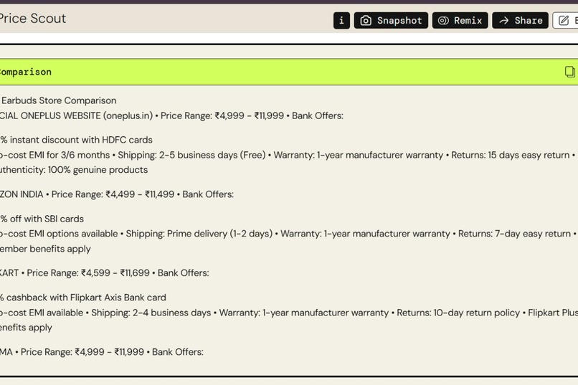The image size is (578, 385).
Task: Click the No-cost EMI for 3/6 months text
Action: click(55, 155)
